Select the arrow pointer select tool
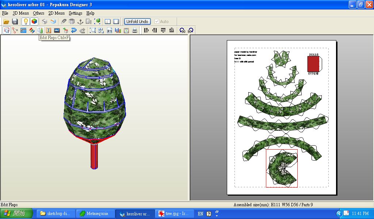The width and height of the screenshot is (374, 219). pos(7,31)
